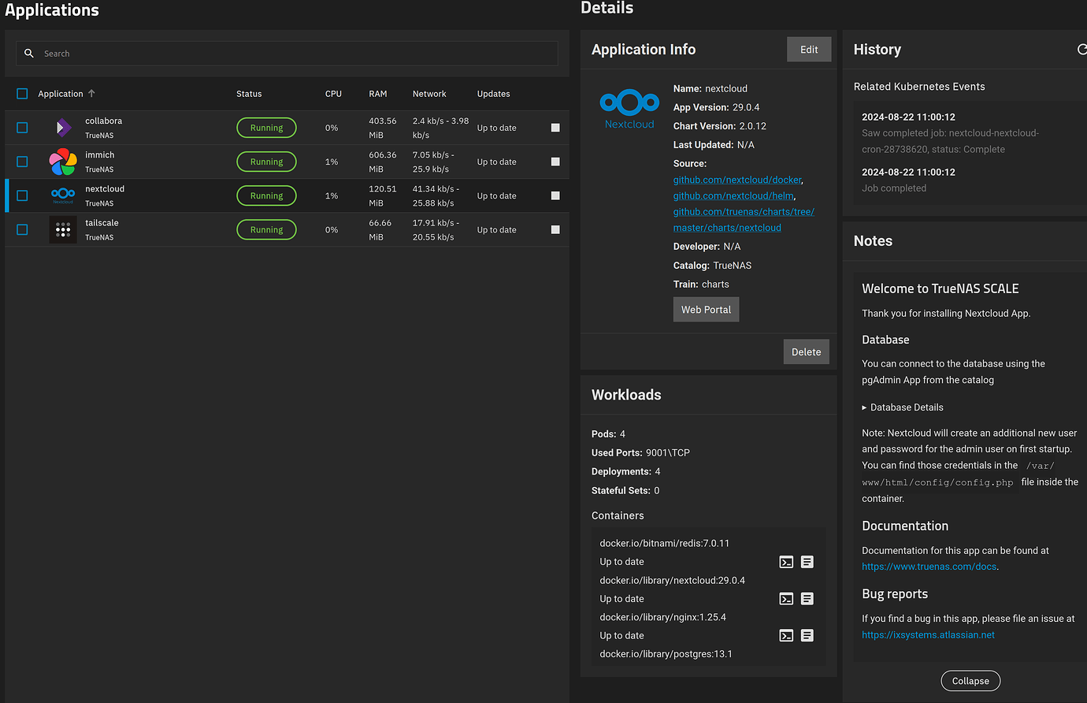
Task: View logs for the redis container
Action: [807, 562]
